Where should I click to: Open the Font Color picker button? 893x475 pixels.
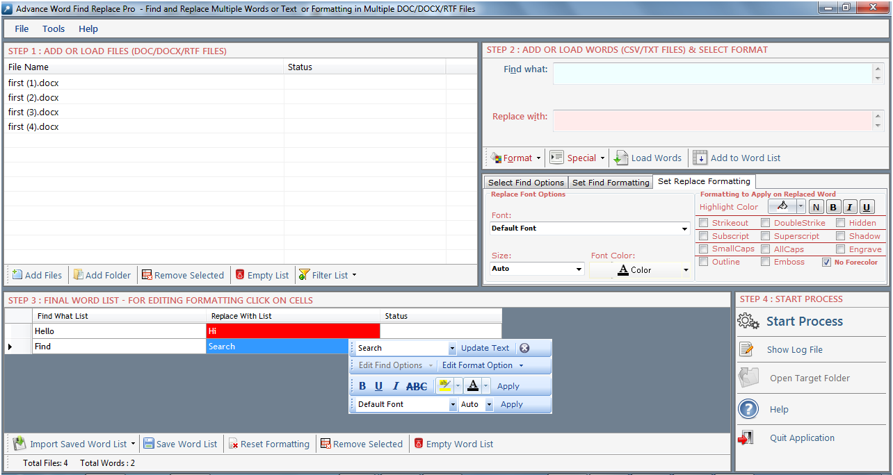[x=640, y=269]
